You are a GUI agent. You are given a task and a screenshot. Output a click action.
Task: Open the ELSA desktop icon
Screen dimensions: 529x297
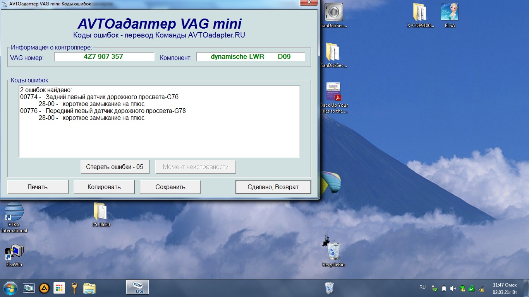point(450,15)
